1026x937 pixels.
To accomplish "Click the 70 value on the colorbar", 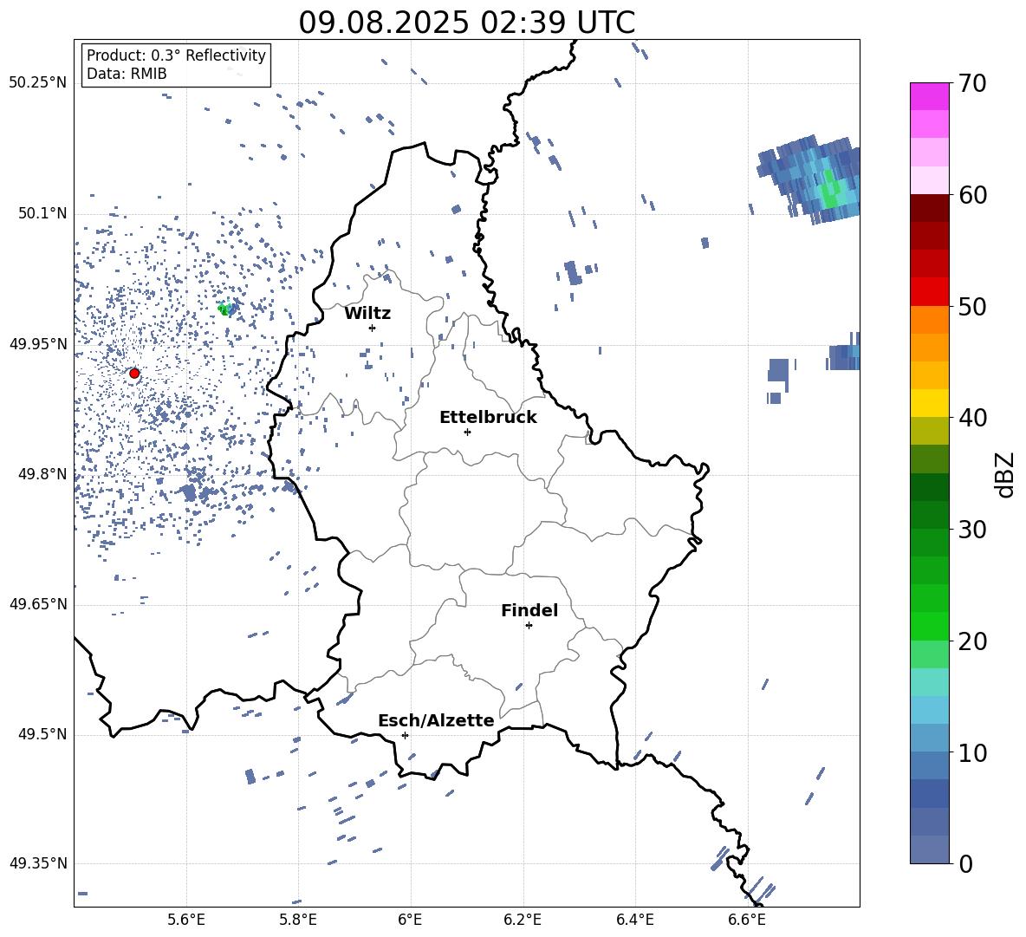I will [x=972, y=83].
